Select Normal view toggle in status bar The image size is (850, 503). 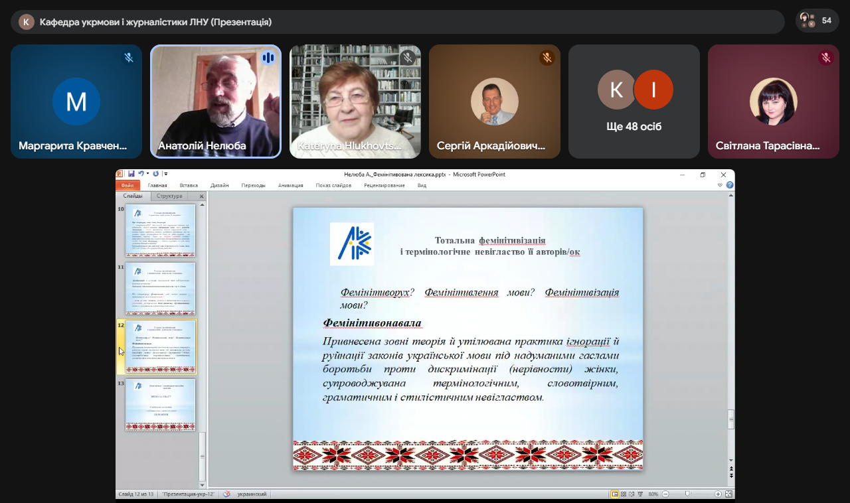[x=615, y=494]
